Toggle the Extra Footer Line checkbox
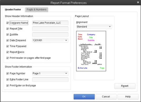 8,80
